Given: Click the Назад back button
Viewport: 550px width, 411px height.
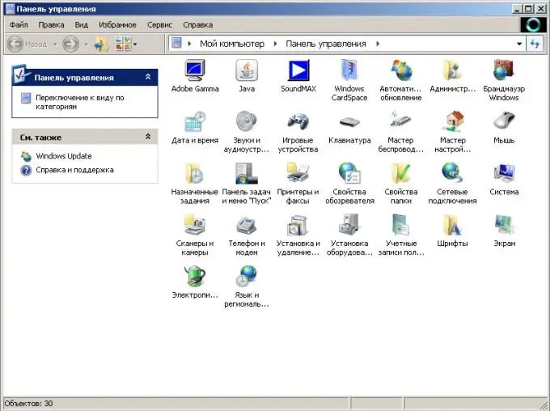Looking at the screenshot, I should (x=27, y=44).
